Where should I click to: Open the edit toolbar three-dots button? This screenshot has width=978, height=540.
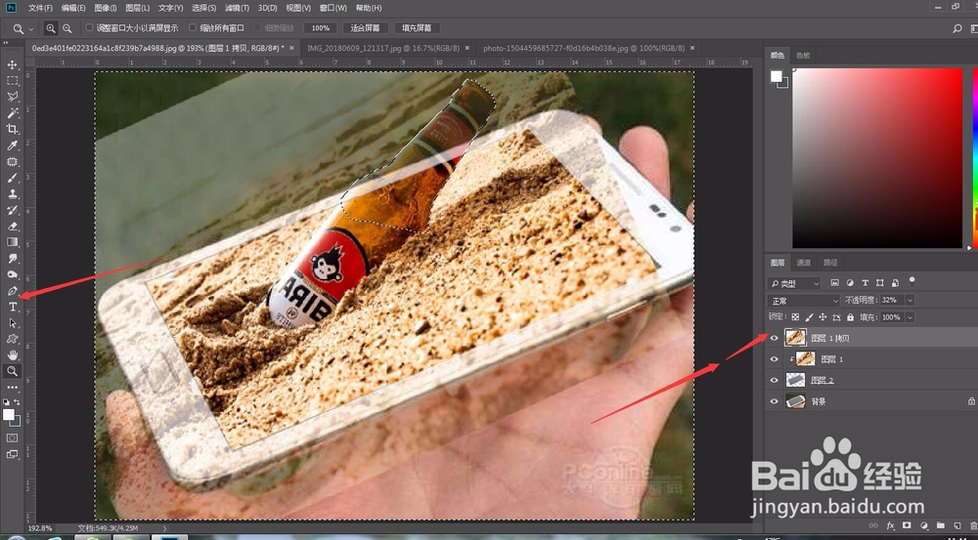13,388
